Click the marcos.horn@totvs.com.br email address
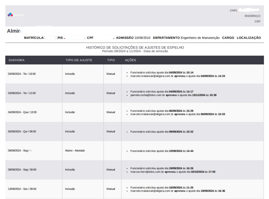The image size is (269, 199). (147, 172)
